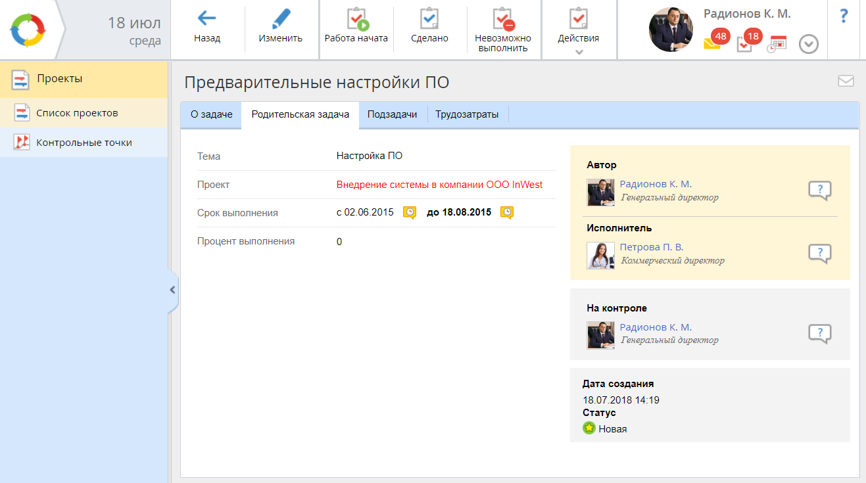Open project link Внедрение системы в компании

point(439,185)
